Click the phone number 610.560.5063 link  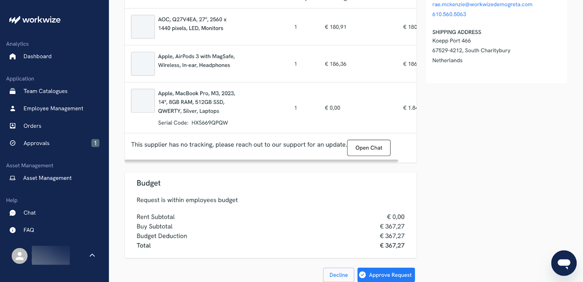point(449,14)
